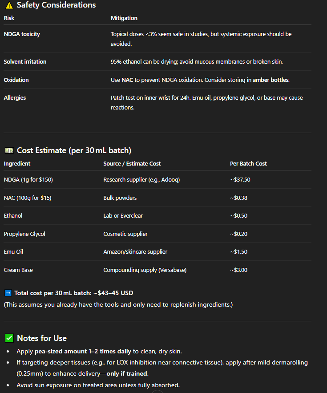Click the Safety Considerations heading
327x393 pixels.
[57, 5]
